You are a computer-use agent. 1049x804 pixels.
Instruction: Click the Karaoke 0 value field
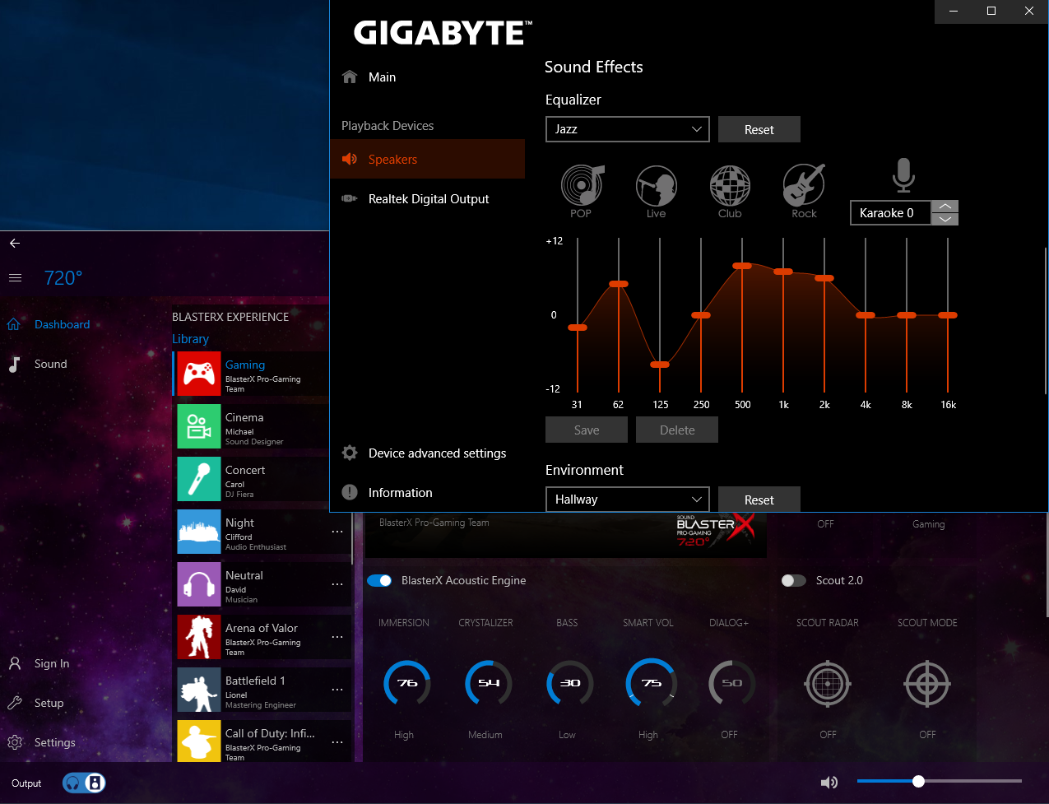890,212
